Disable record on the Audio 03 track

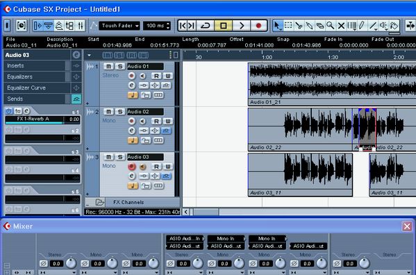[131, 167]
